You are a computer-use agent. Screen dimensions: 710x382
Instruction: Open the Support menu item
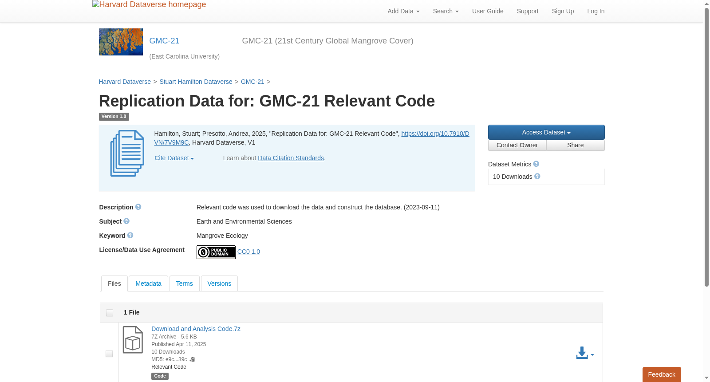(x=528, y=11)
